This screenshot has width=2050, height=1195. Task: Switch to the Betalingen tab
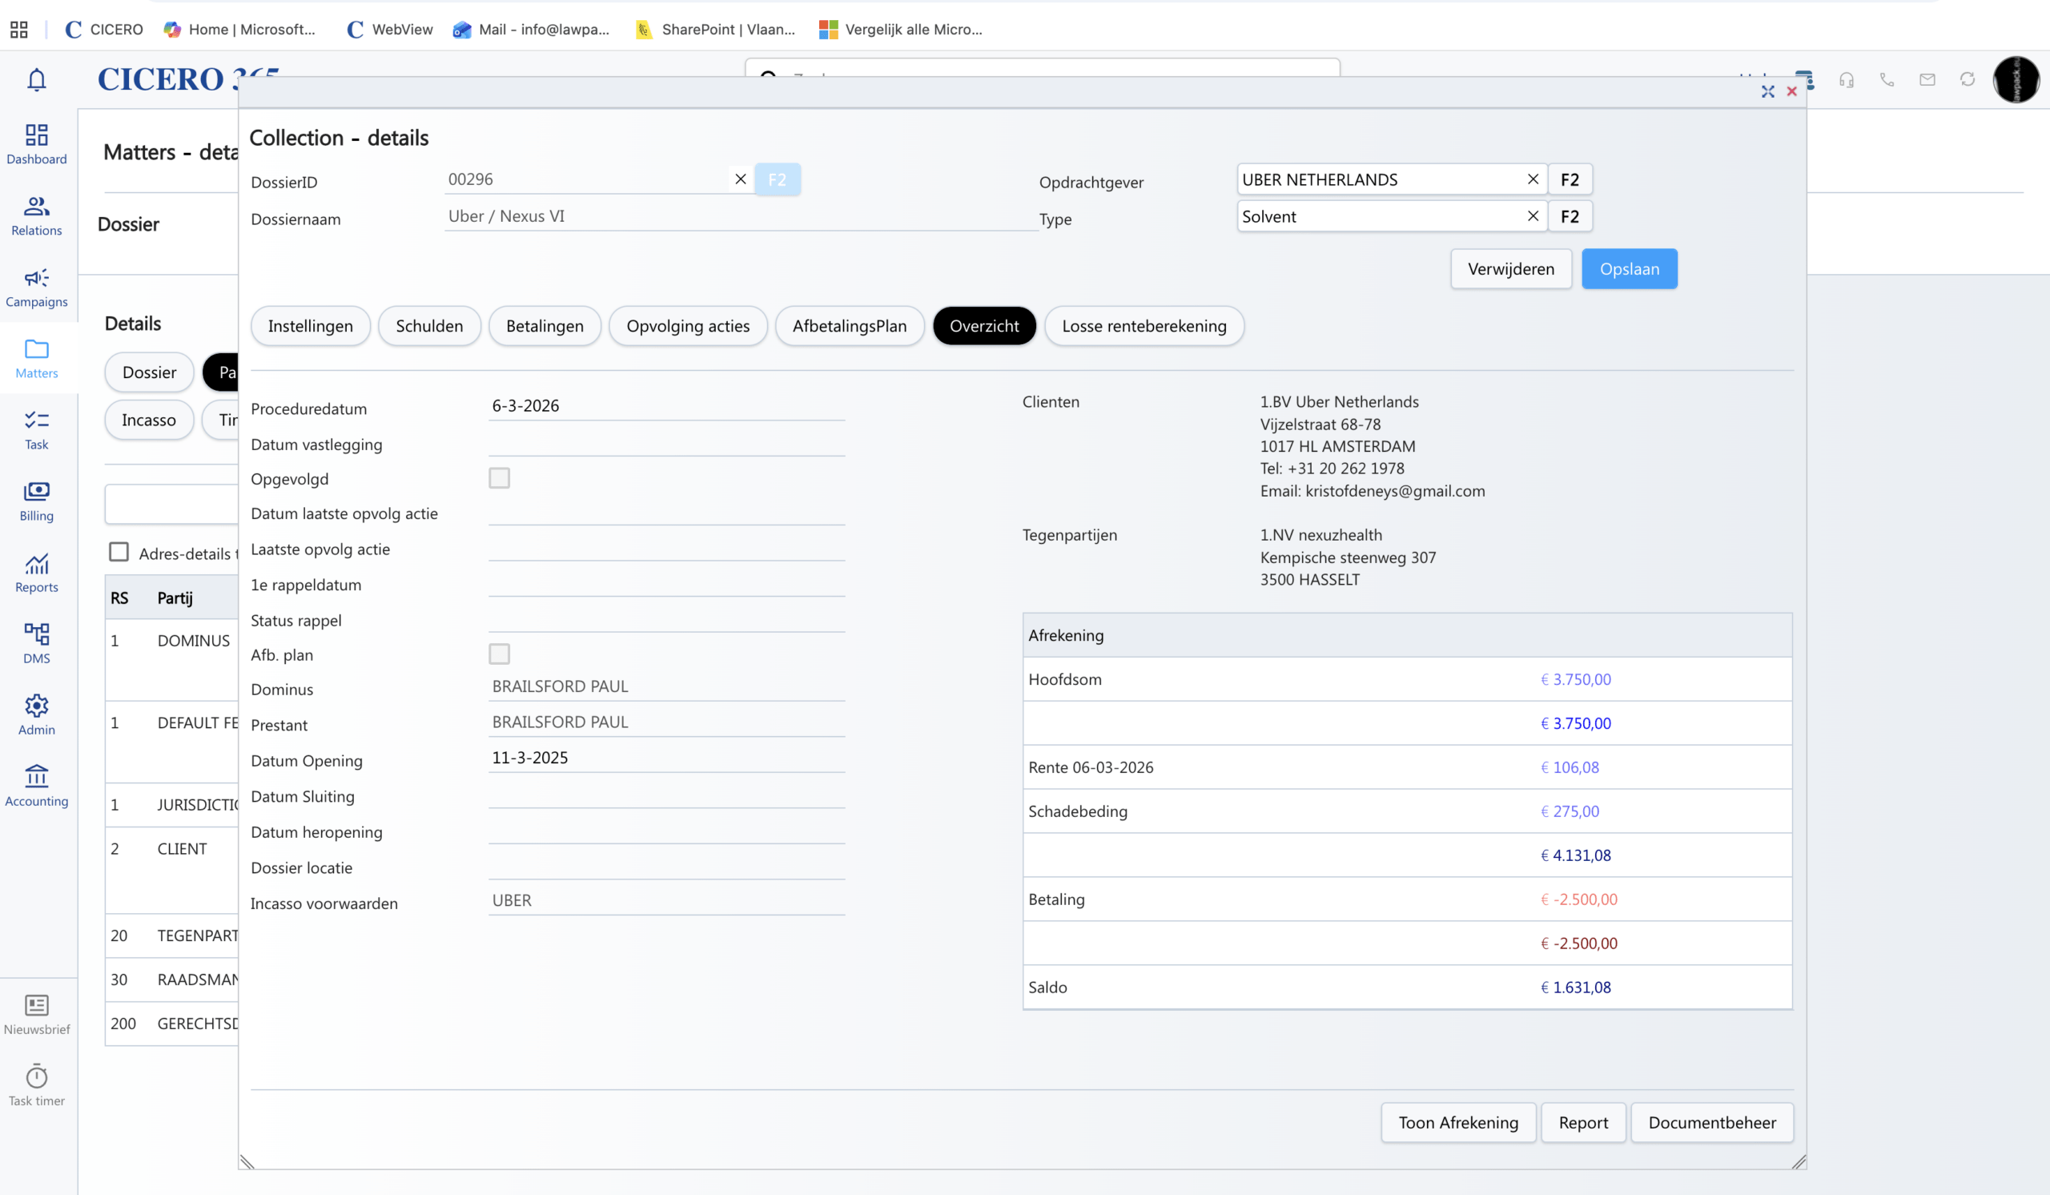pos(545,326)
